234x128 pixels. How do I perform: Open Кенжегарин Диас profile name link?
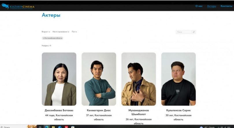(x=99, y=110)
